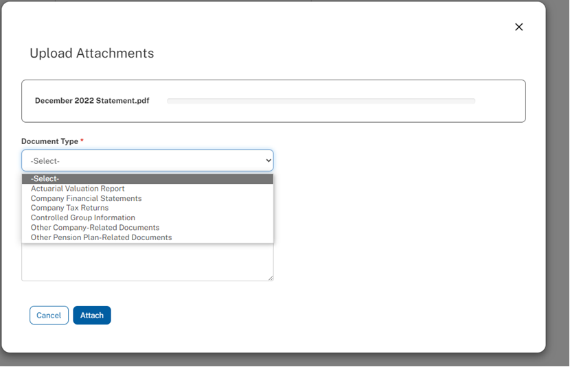Viewport: 570px width, 367px height.
Task: Select Other Company-Related Documents option
Action: point(147,228)
